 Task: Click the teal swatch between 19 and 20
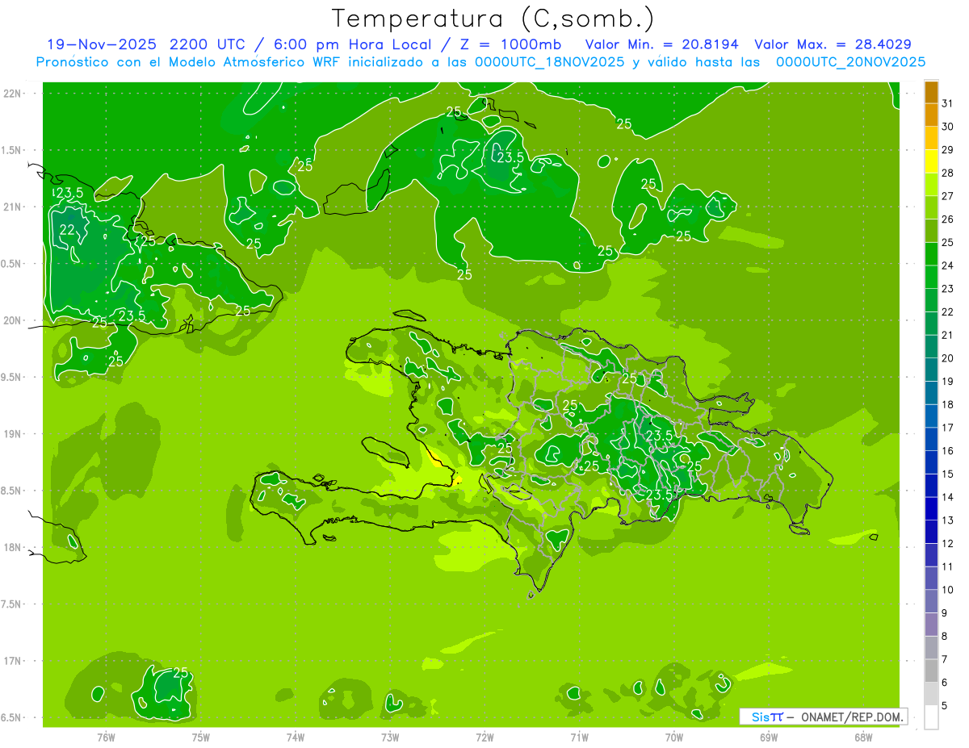coord(932,370)
